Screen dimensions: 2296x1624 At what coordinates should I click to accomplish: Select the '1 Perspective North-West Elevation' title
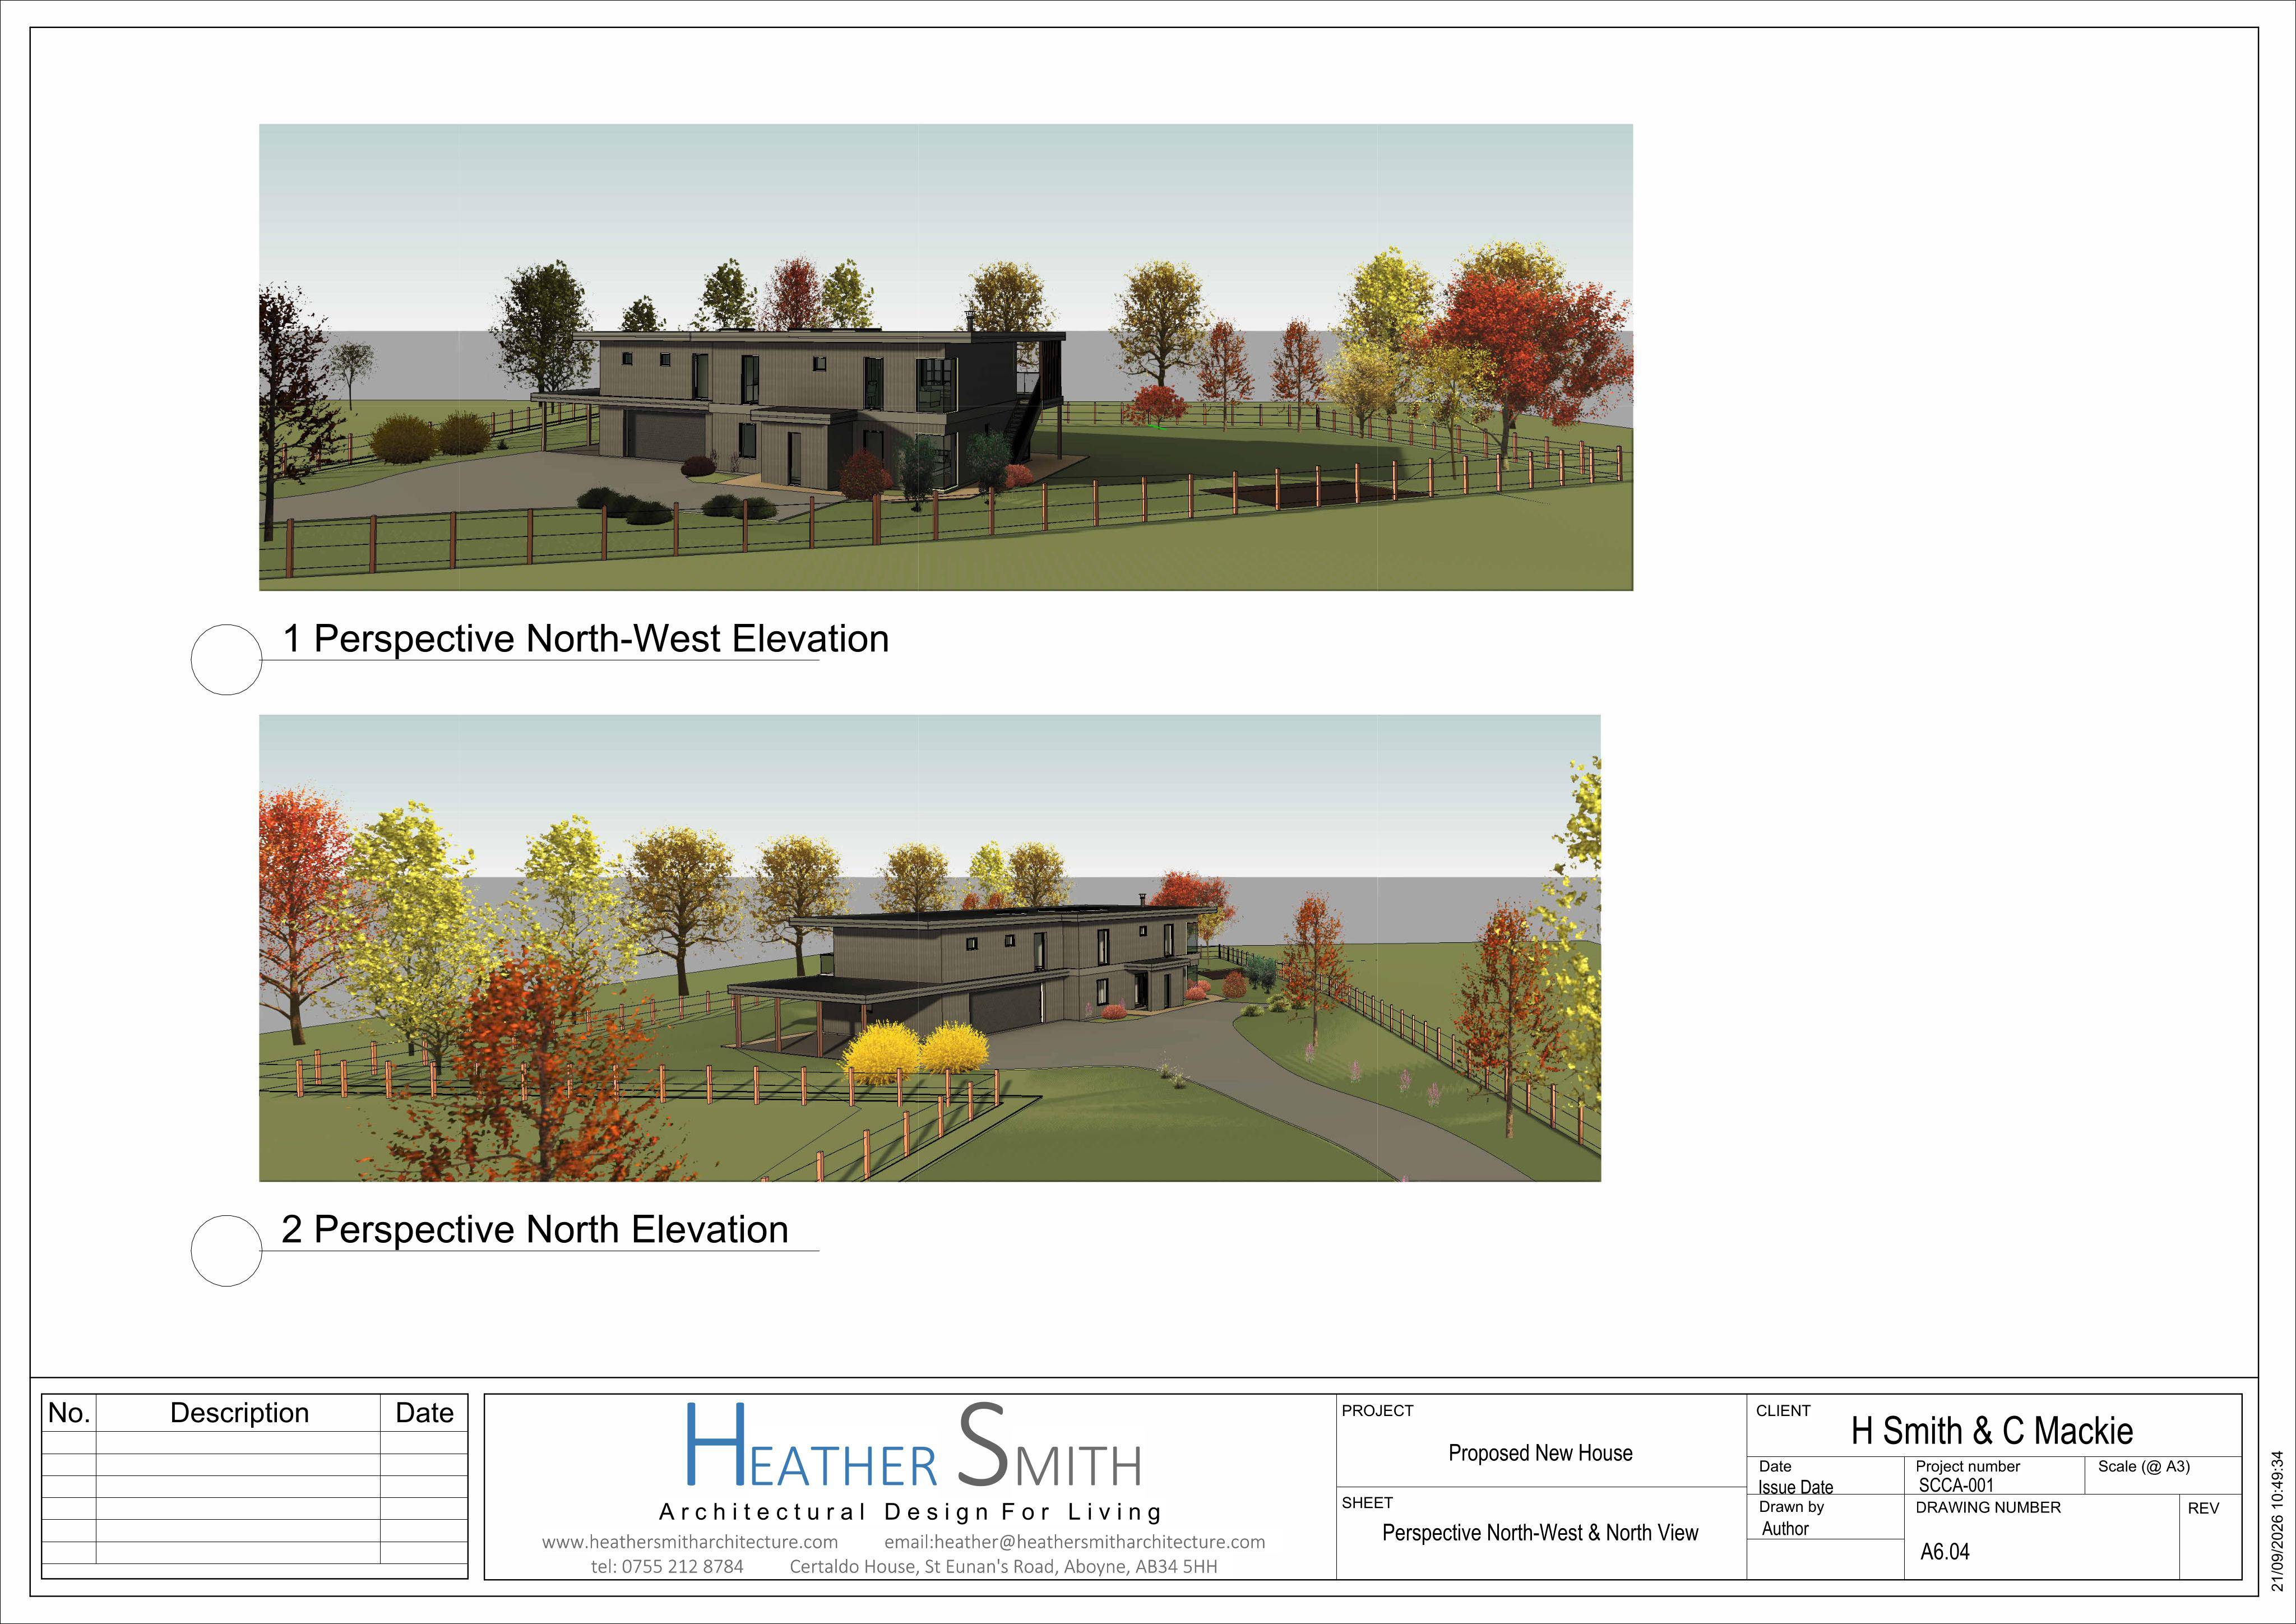coord(586,639)
